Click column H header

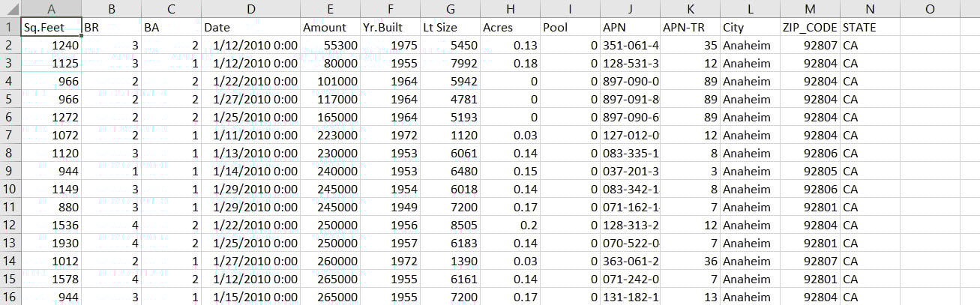[x=510, y=9]
